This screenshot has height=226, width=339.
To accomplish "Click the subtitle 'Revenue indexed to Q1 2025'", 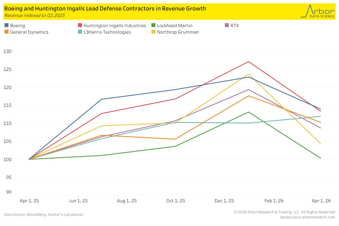I will coord(34,15).
